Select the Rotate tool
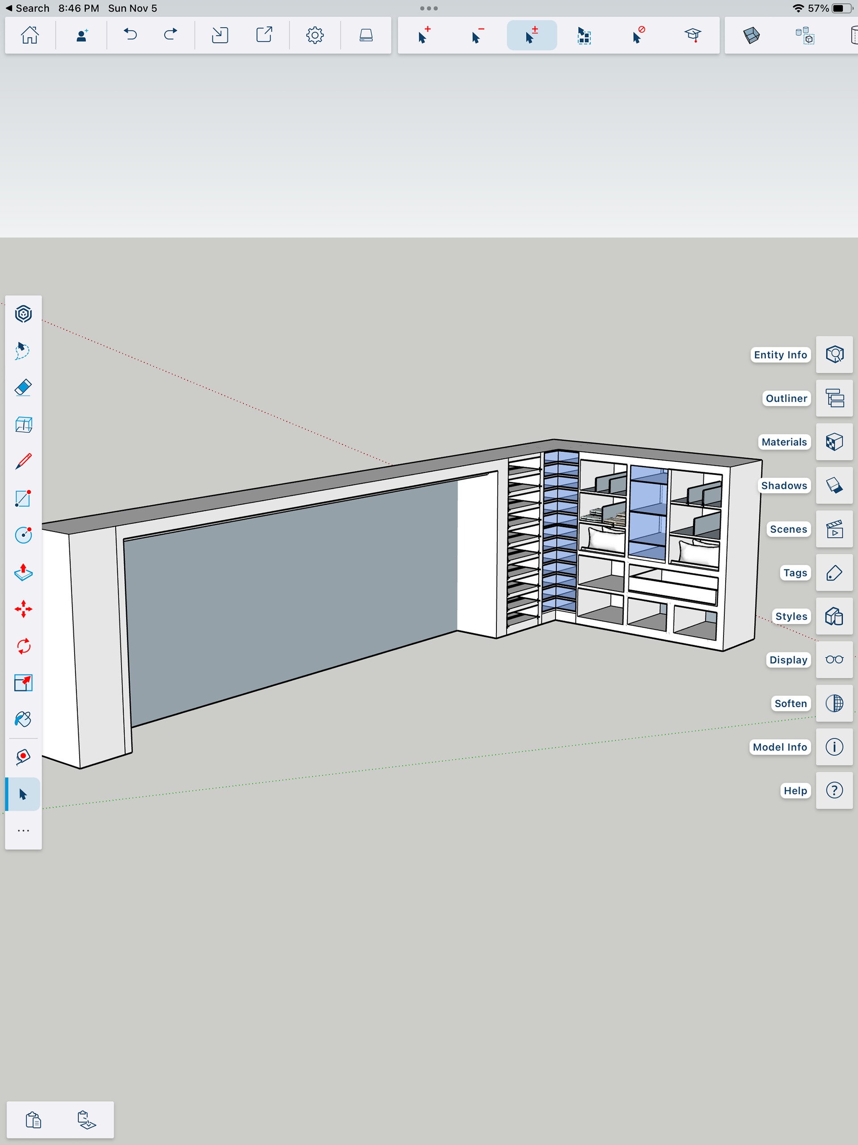858x1145 pixels. (23, 646)
